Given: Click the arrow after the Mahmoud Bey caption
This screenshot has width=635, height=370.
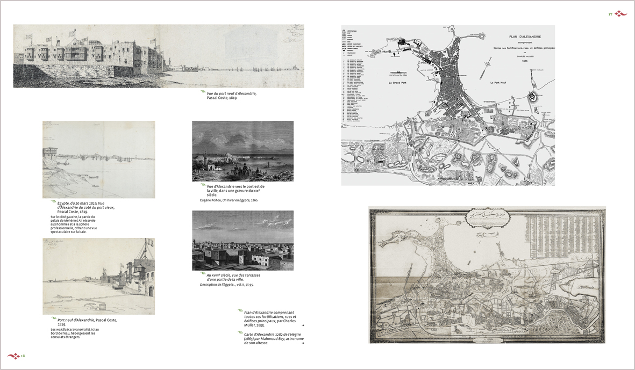Looking at the screenshot, I should [x=303, y=343].
